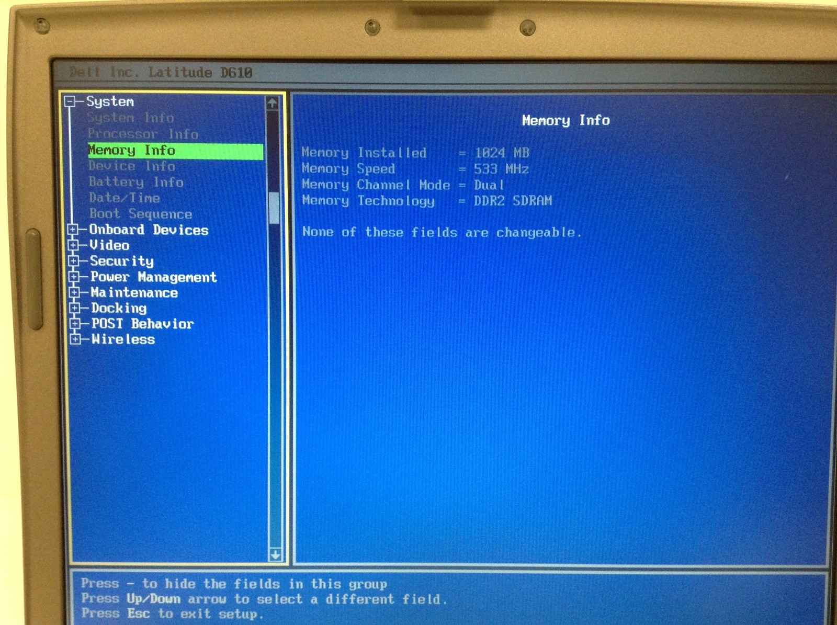837x625 pixels.
Task: Click the Wireless label
Action: (x=123, y=339)
